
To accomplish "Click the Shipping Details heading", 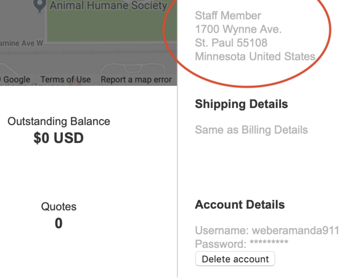I will click(241, 104).
